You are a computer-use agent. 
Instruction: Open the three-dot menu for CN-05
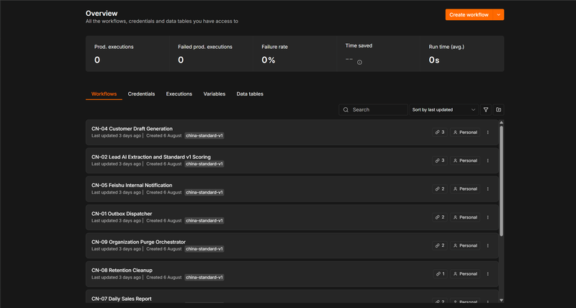pos(488,189)
